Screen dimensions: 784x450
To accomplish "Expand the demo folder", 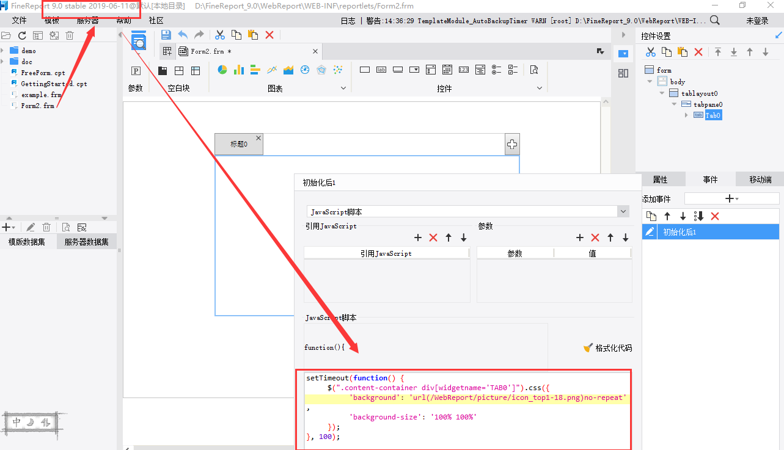I will (x=3, y=51).
